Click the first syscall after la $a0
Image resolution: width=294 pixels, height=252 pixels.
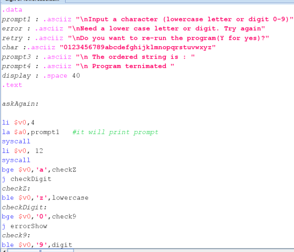(16, 141)
